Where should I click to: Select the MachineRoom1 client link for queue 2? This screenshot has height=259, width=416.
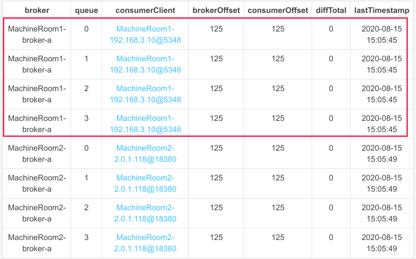(x=145, y=94)
